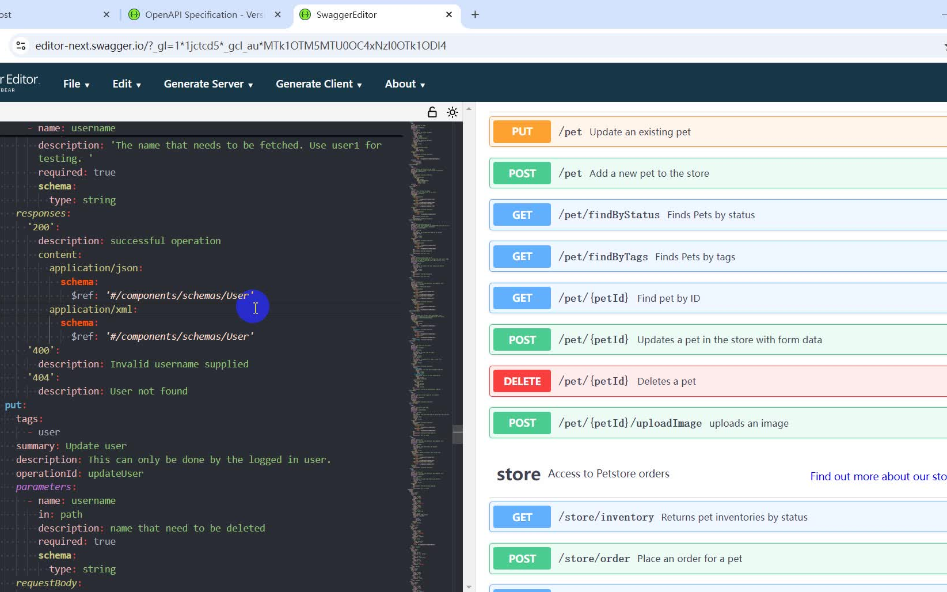Open the About menu
Viewport: 947px width, 592px height.
click(x=405, y=84)
